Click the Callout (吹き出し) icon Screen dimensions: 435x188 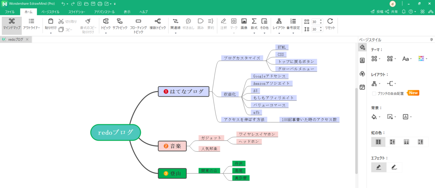coord(188,21)
